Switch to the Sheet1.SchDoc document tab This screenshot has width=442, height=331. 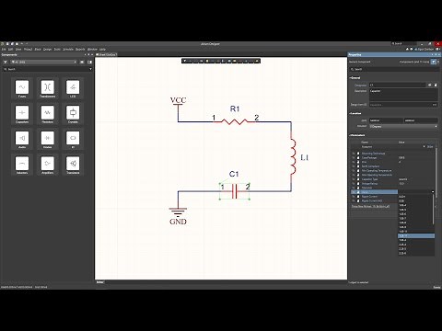(107, 54)
